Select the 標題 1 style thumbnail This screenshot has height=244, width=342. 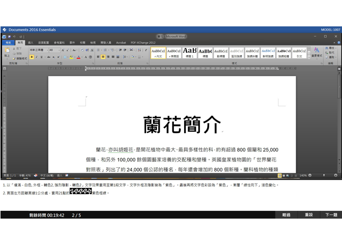pyautogui.click(x=190, y=52)
